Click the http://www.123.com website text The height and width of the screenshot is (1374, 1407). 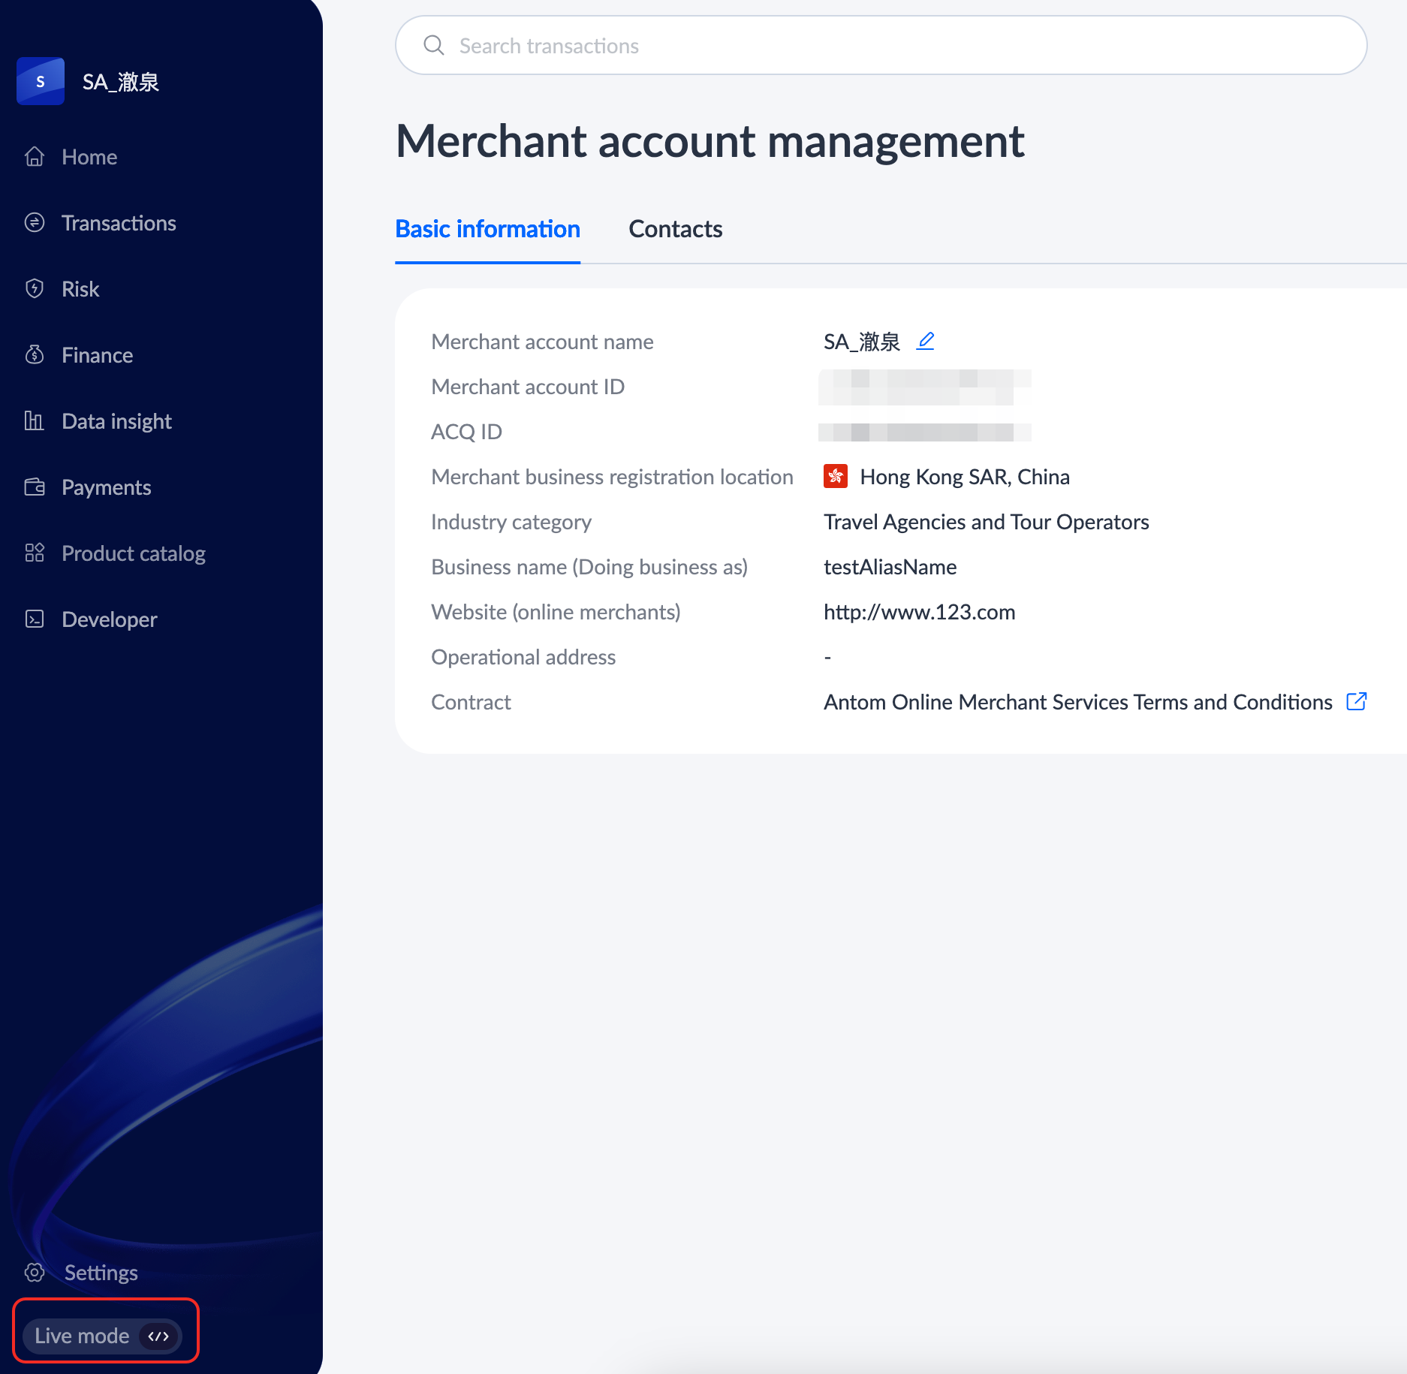(919, 612)
